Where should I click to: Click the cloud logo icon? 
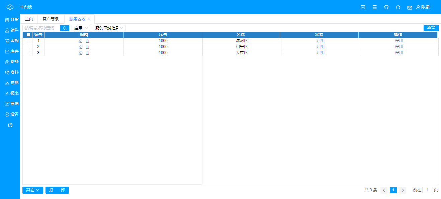[10, 7]
